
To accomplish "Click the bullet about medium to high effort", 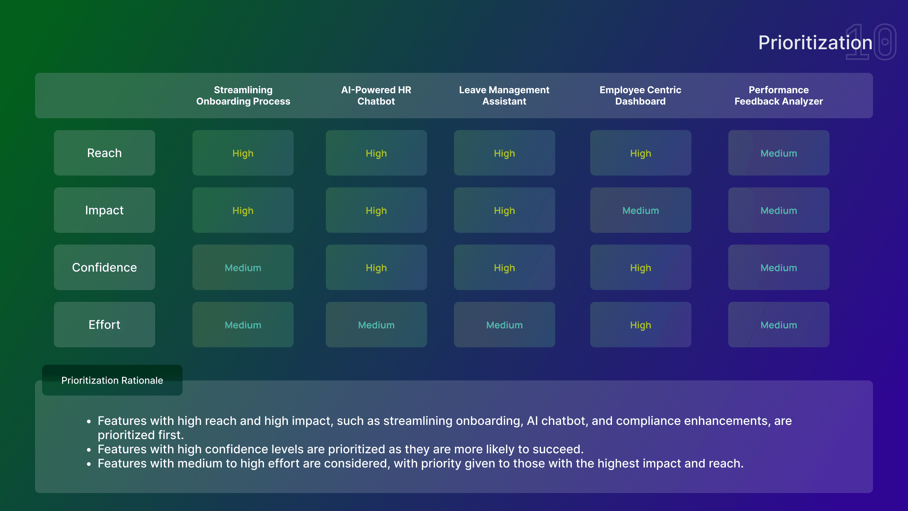I will [420, 463].
